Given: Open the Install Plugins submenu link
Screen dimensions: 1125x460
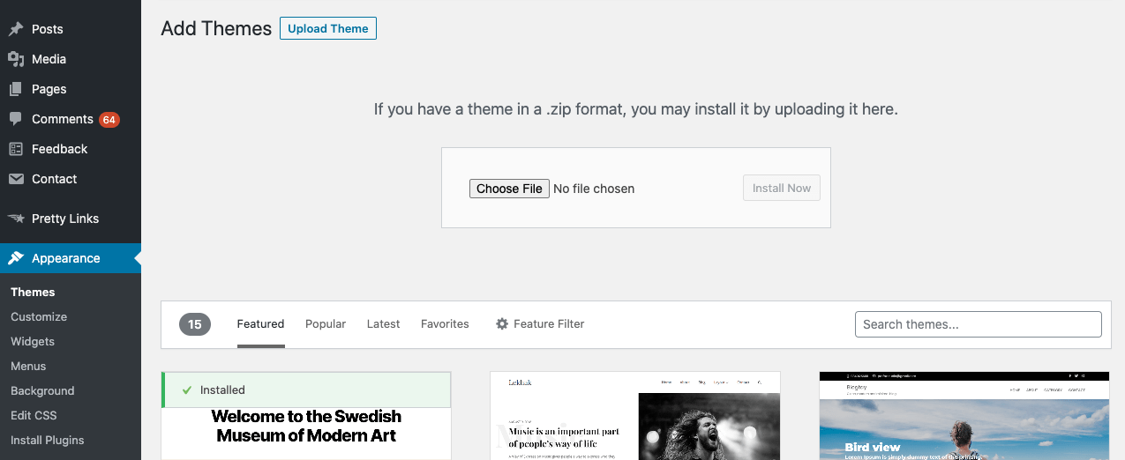Looking at the screenshot, I should 48,440.
